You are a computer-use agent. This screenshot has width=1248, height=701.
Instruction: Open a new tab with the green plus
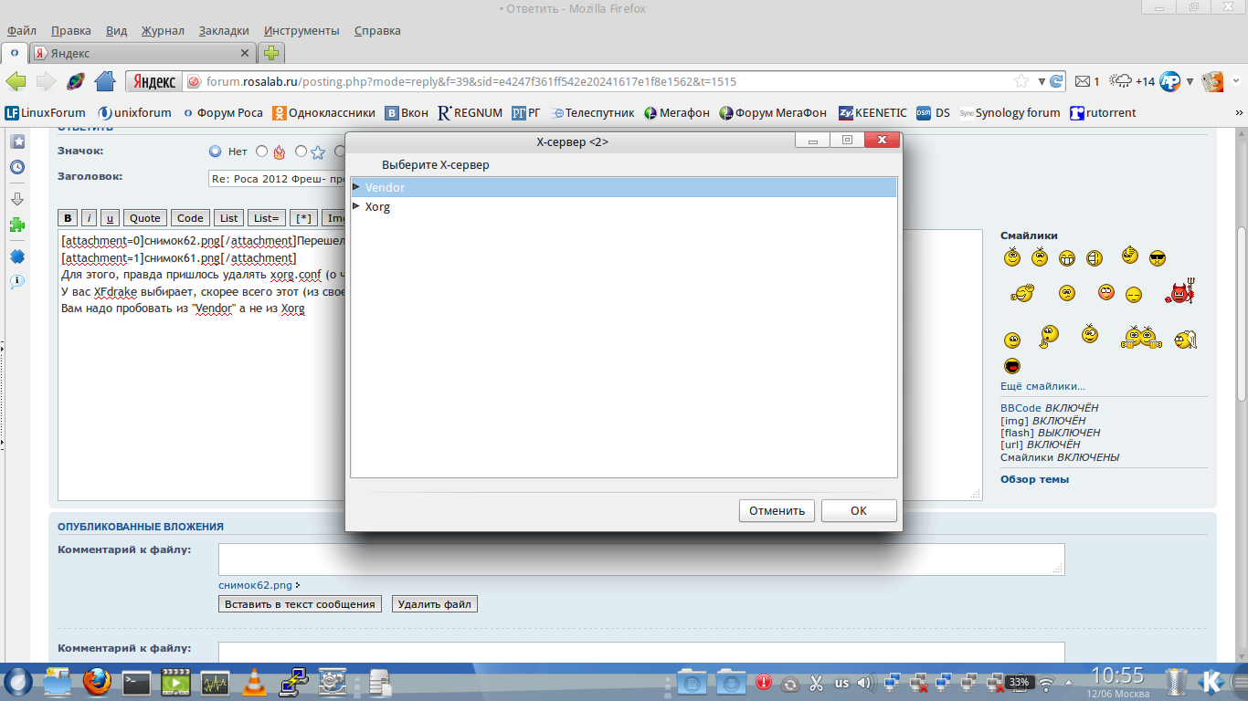click(x=271, y=53)
